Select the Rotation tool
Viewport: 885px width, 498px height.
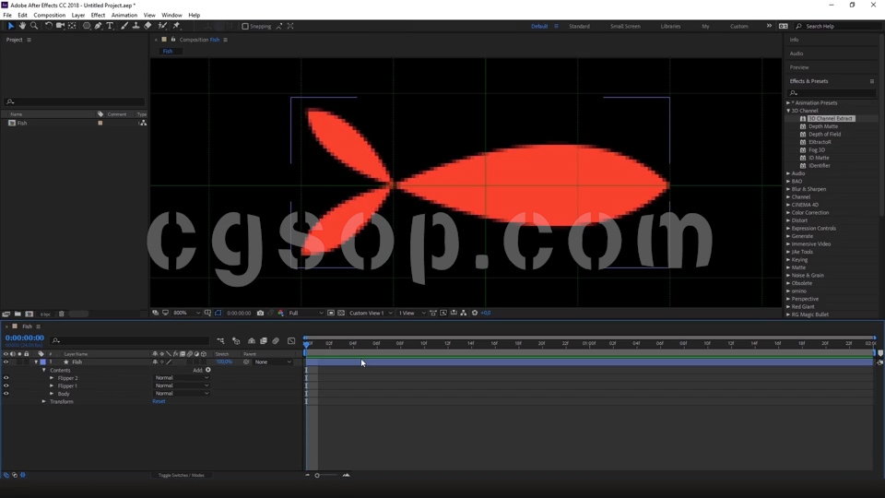tap(49, 26)
